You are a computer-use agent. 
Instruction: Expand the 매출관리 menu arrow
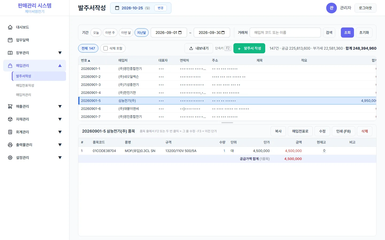(x=60, y=106)
